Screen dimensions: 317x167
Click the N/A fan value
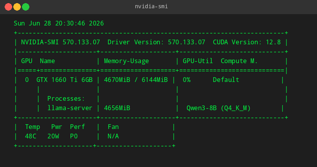[113, 136]
